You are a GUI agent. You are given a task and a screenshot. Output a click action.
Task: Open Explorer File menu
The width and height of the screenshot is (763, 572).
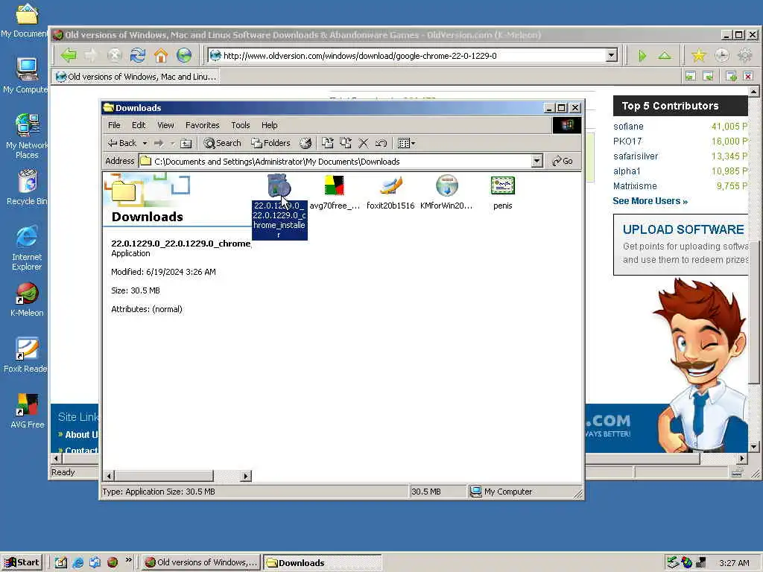114,125
